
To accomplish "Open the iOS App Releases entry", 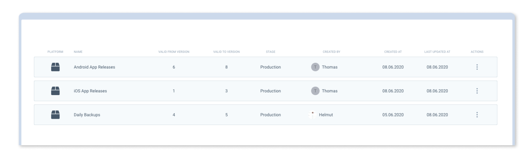I will (90, 91).
